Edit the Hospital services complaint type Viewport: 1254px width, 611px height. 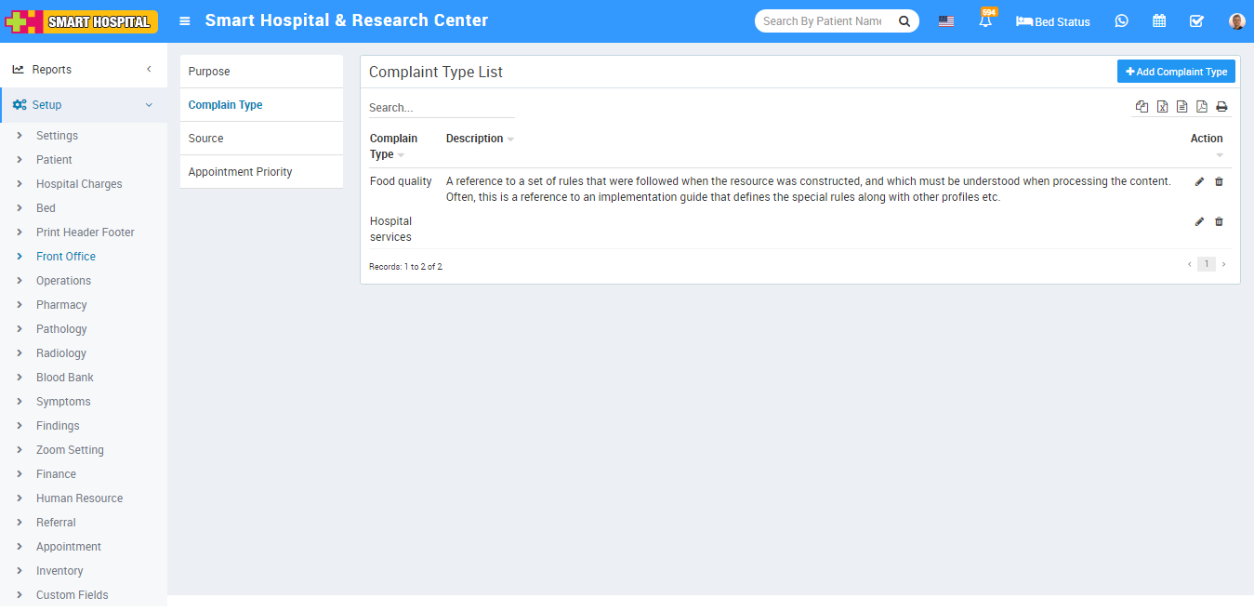click(x=1199, y=221)
